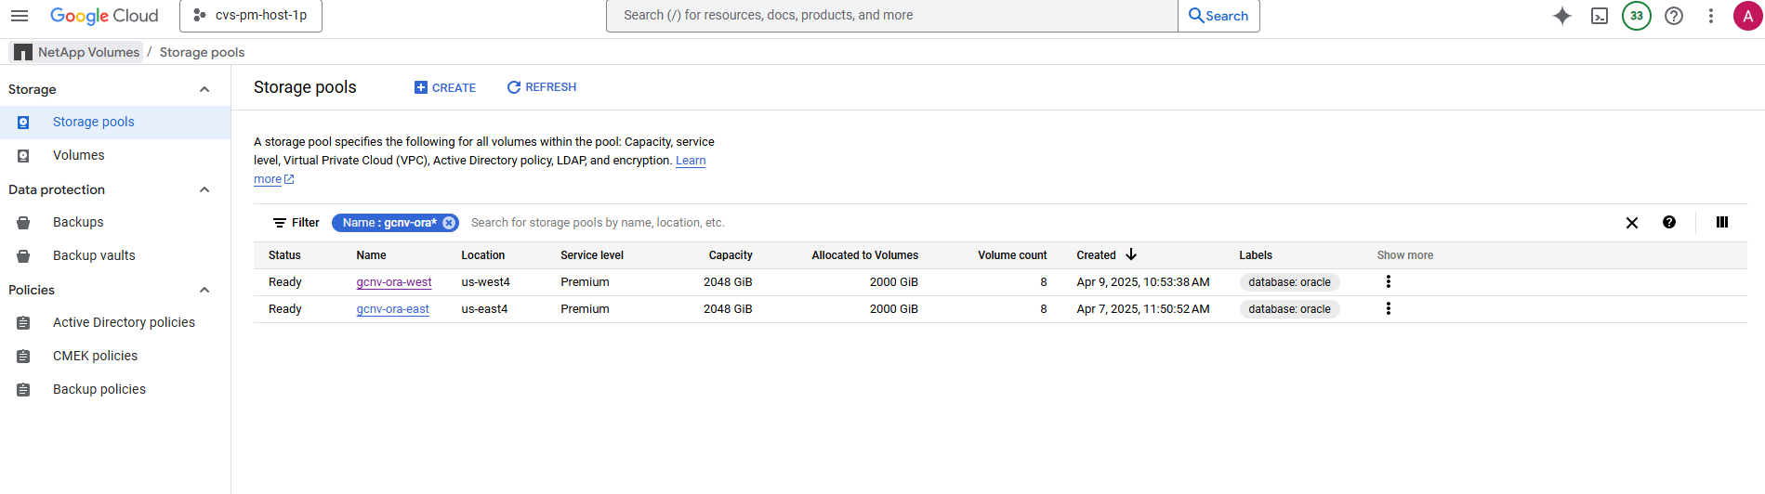The width and height of the screenshot is (1765, 494).
Task: Open the main navigation hamburger menu
Action: [20, 16]
